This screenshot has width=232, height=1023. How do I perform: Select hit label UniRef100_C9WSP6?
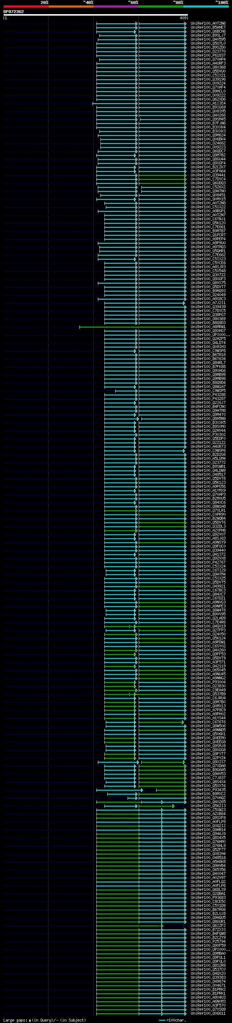tap(208, 451)
